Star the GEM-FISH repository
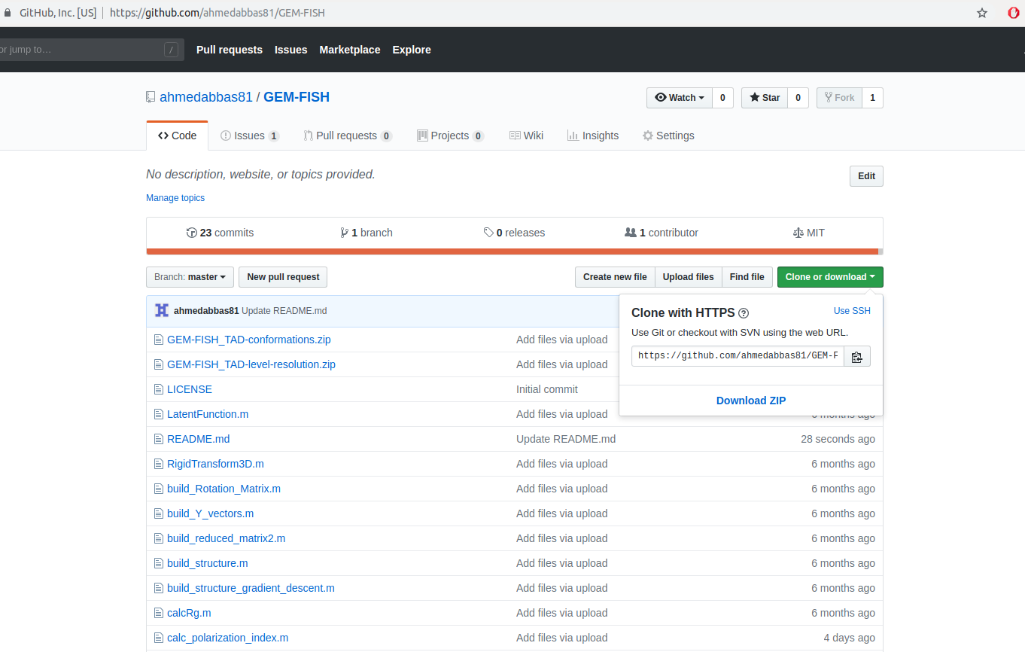Screen dimensions: 1025x652 click(x=764, y=97)
